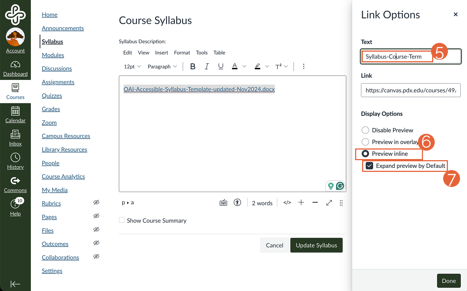467x291 pixels.
Task: Open the Format menu
Action: [x=182, y=52]
